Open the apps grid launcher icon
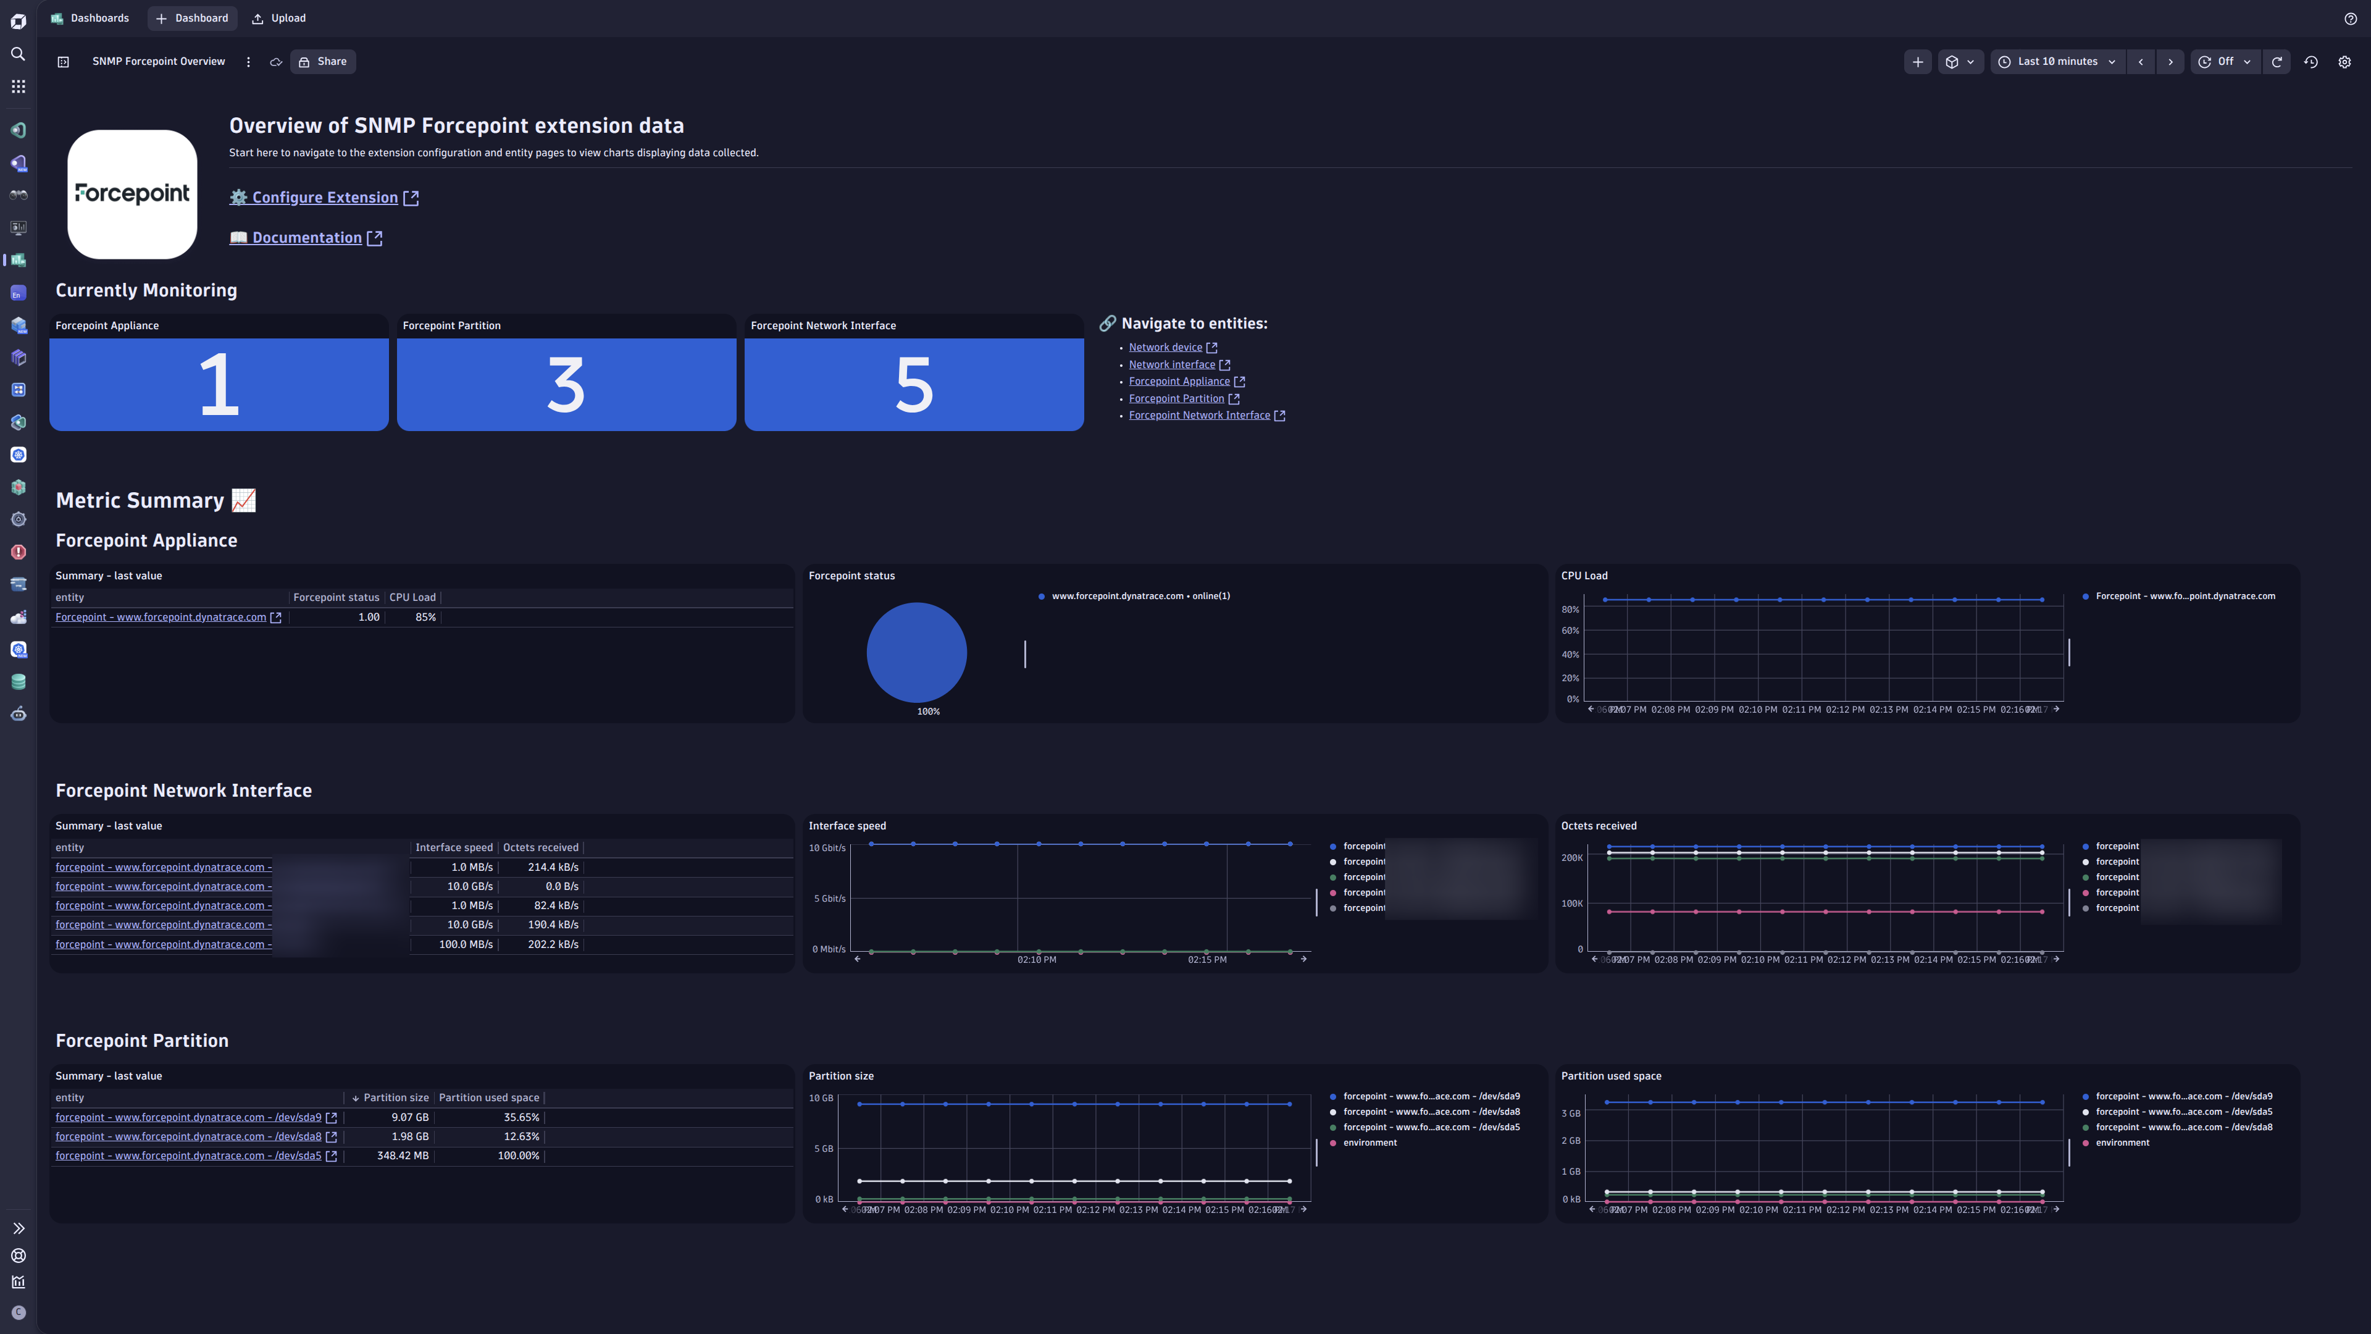 pyautogui.click(x=19, y=86)
